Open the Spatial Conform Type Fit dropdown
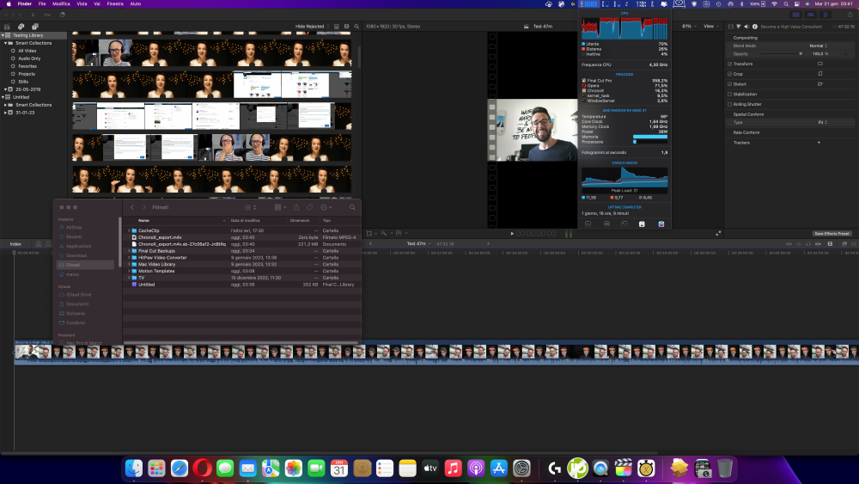859x484 pixels. pos(823,122)
